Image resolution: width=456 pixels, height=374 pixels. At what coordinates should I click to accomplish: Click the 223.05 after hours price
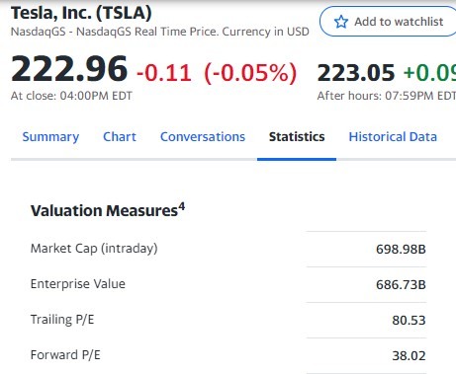(356, 73)
